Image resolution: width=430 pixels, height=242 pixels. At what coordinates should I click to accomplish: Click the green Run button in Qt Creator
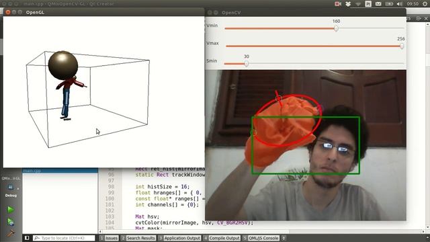[11, 210]
